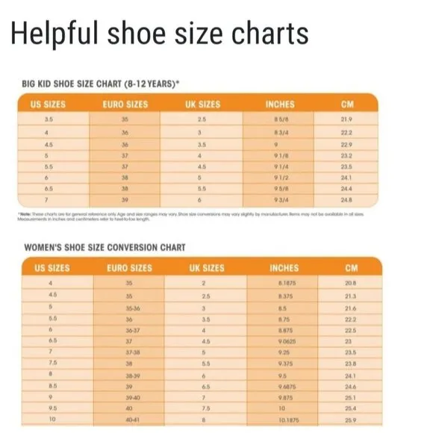Click the Women's Shoe Size Conversion Chart title
Screen dimensions: 433x433
pyautogui.click(x=105, y=247)
